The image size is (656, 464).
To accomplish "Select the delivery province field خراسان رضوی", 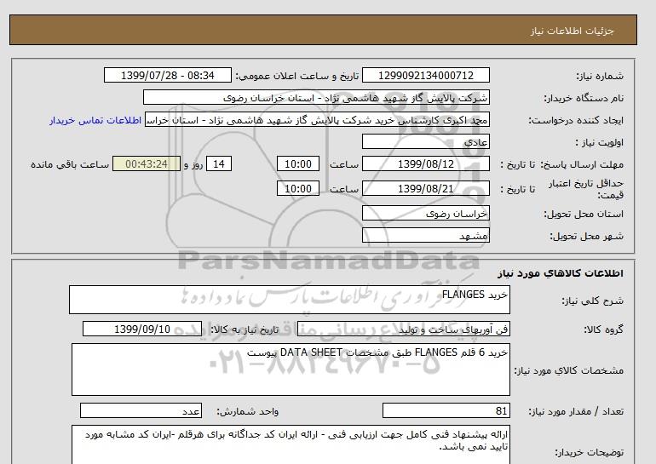I will pos(425,213).
